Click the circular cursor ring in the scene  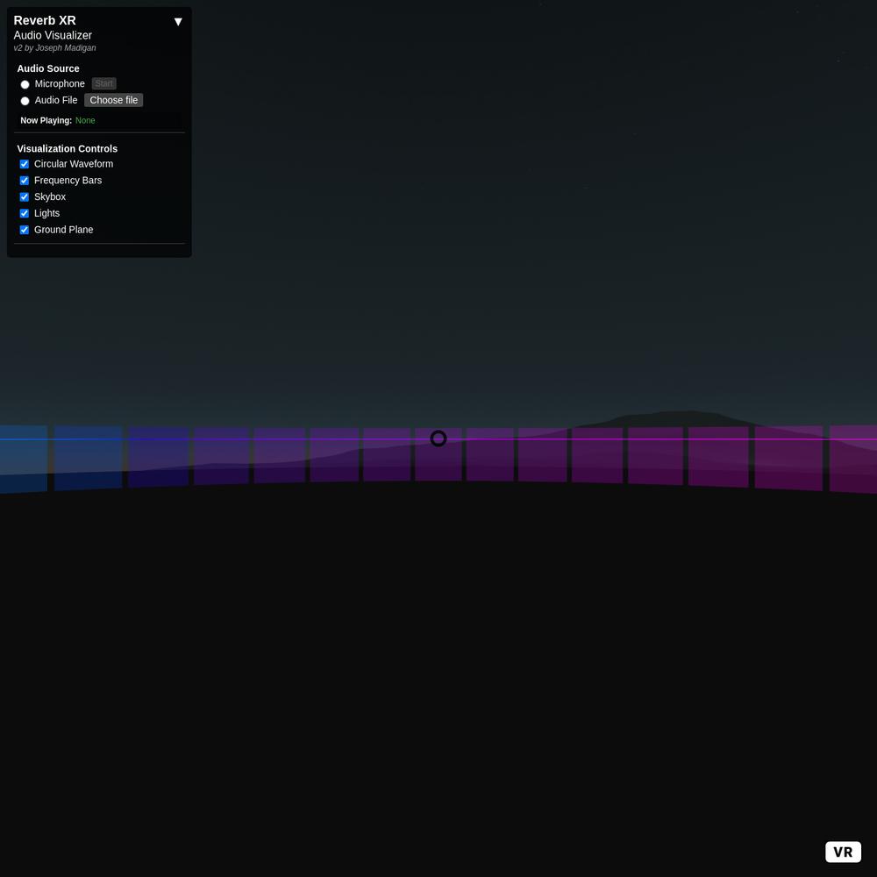tap(438, 438)
